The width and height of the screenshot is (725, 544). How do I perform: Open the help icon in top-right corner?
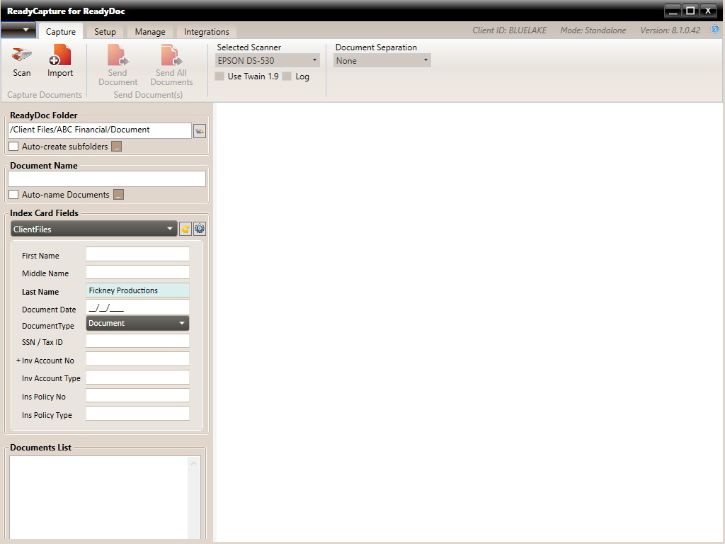(714, 30)
